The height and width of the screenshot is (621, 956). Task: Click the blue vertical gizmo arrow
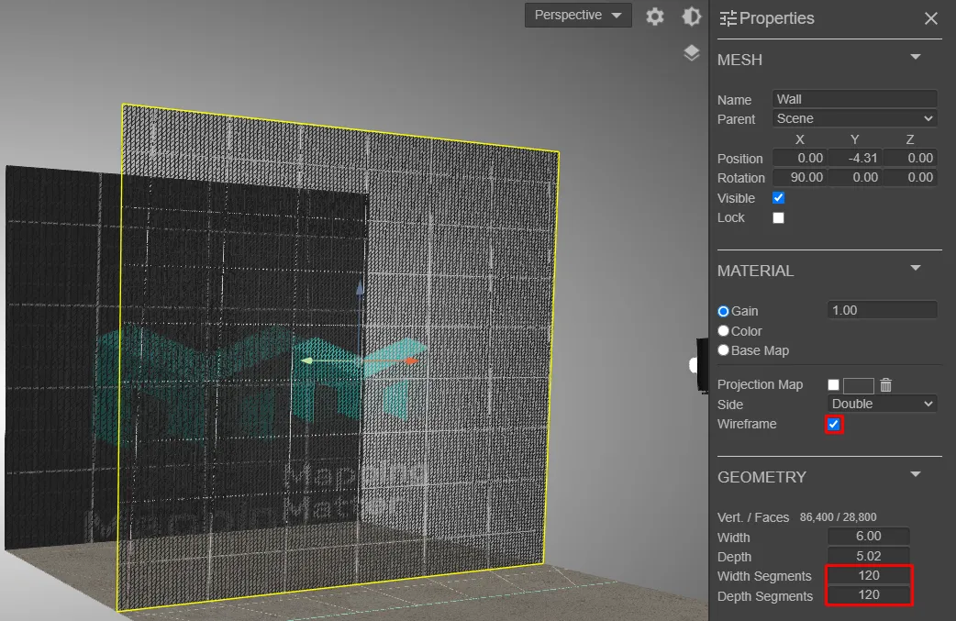tap(360, 288)
